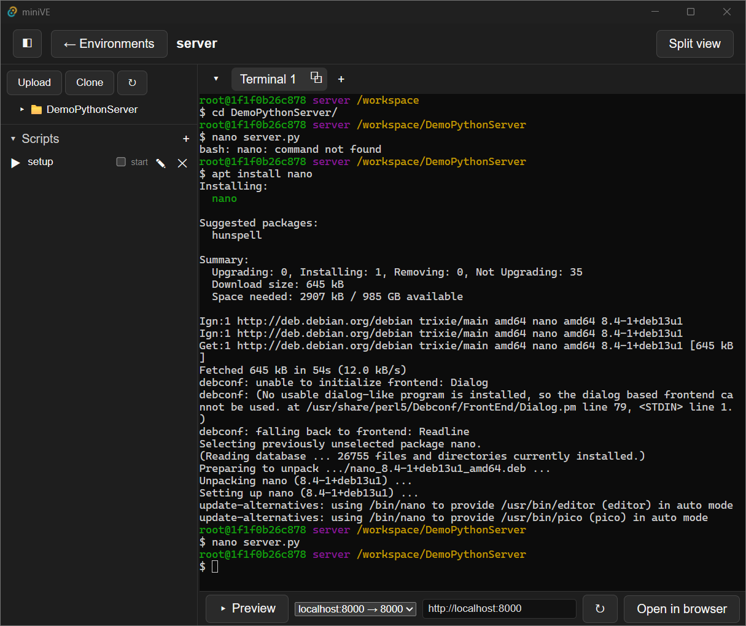Toggle the sidebar panel icon
The height and width of the screenshot is (626, 746).
click(27, 44)
